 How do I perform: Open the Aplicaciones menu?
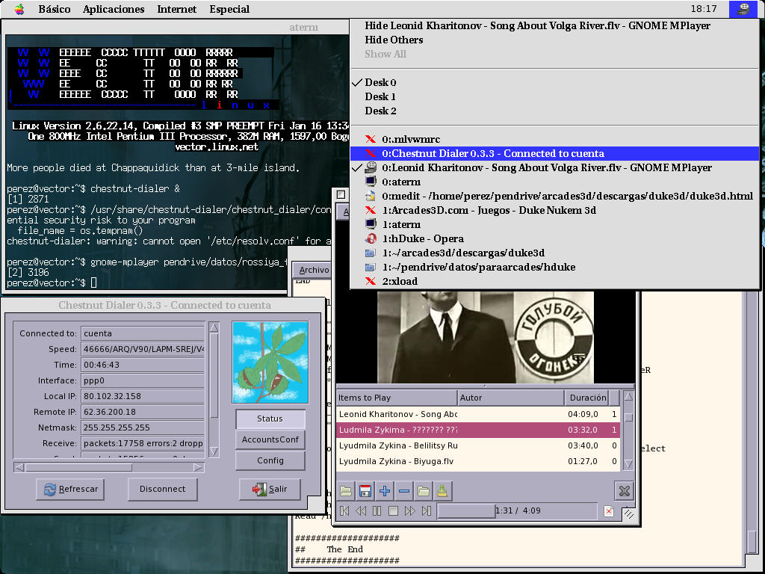(x=114, y=9)
